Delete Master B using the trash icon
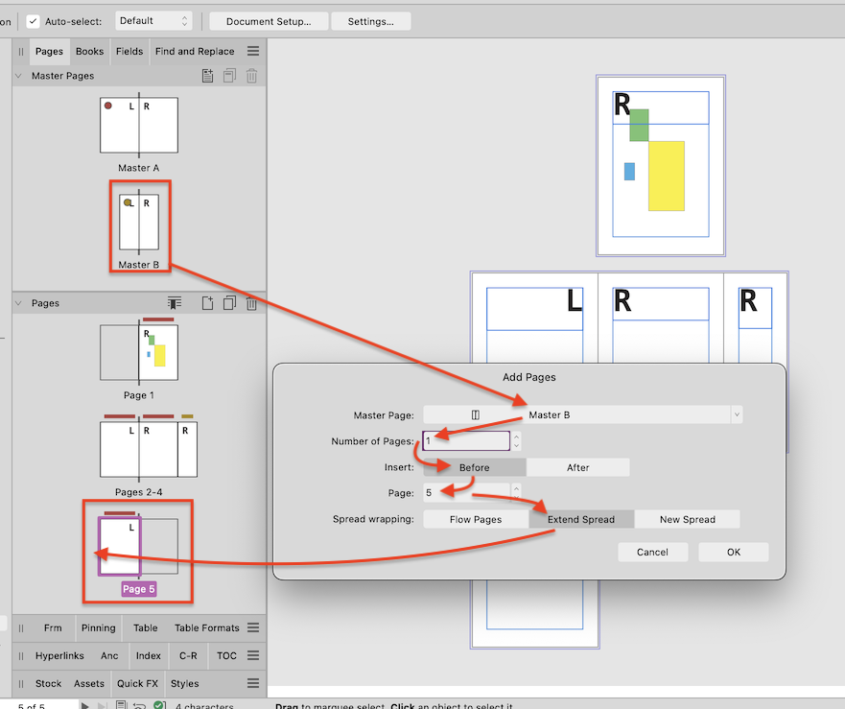Screen dimensions: 845x709 [250, 75]
